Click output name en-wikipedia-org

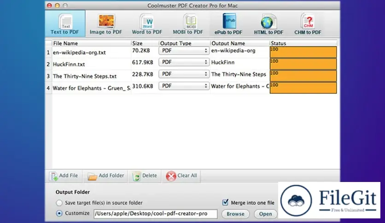pos(233,51)
